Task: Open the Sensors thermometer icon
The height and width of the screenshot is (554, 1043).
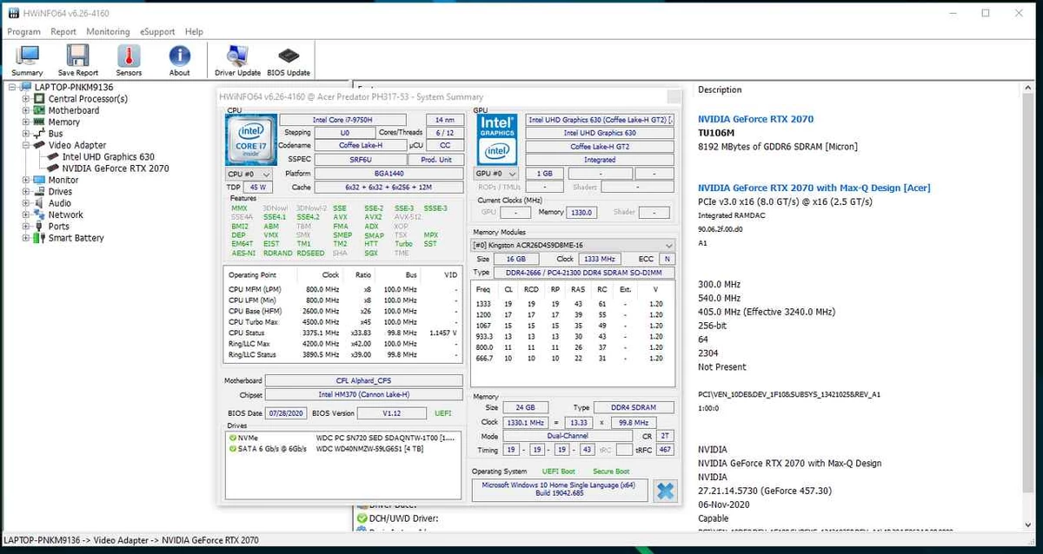Action: coord(129,56)
